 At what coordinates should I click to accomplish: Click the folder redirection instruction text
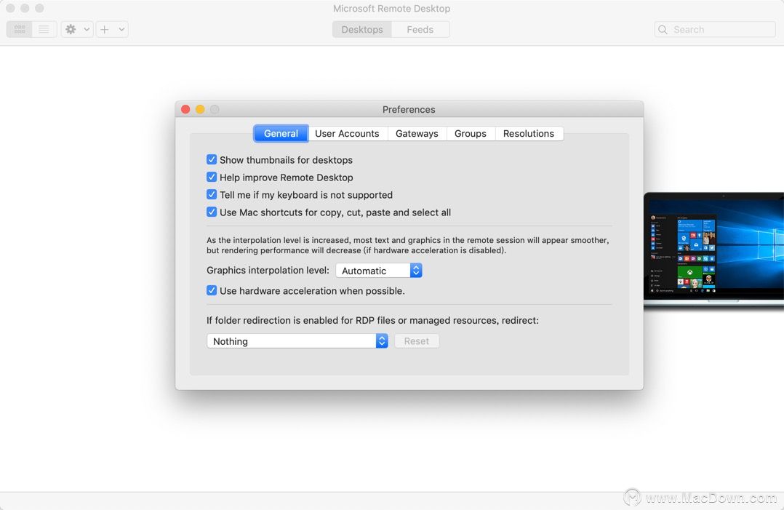tap(372, 321)
